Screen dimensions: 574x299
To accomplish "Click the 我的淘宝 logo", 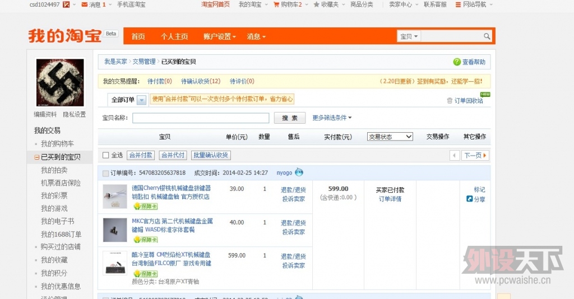I will [65, 36].
